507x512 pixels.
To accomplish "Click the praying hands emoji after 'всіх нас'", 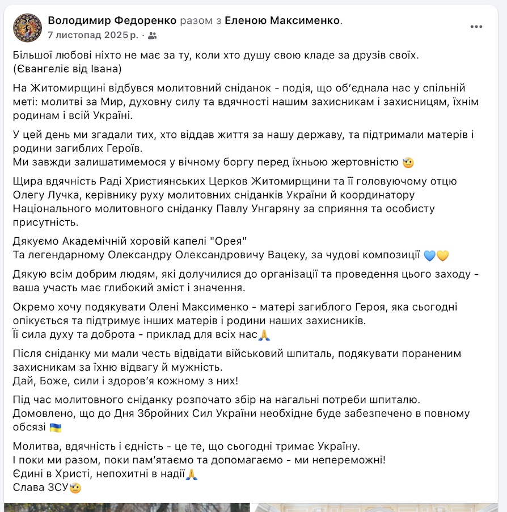I will [x=264, y=335].
